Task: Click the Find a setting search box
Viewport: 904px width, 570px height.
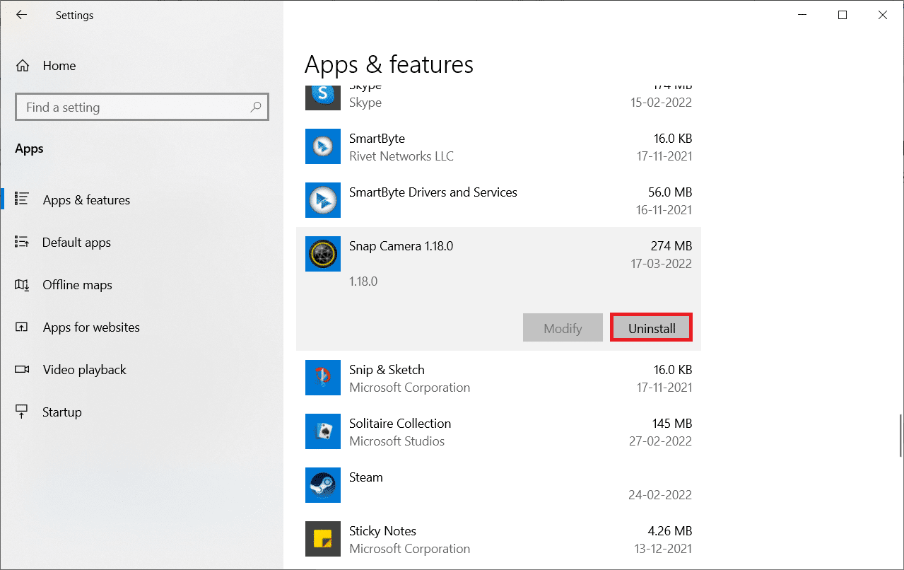Action: pyautogui.click(x=141, y=107)
